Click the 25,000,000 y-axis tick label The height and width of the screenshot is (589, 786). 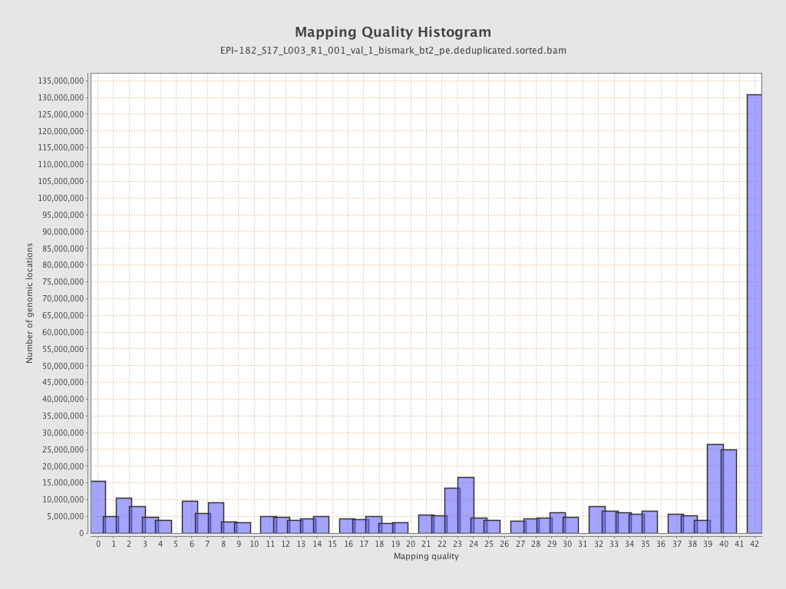63,449
